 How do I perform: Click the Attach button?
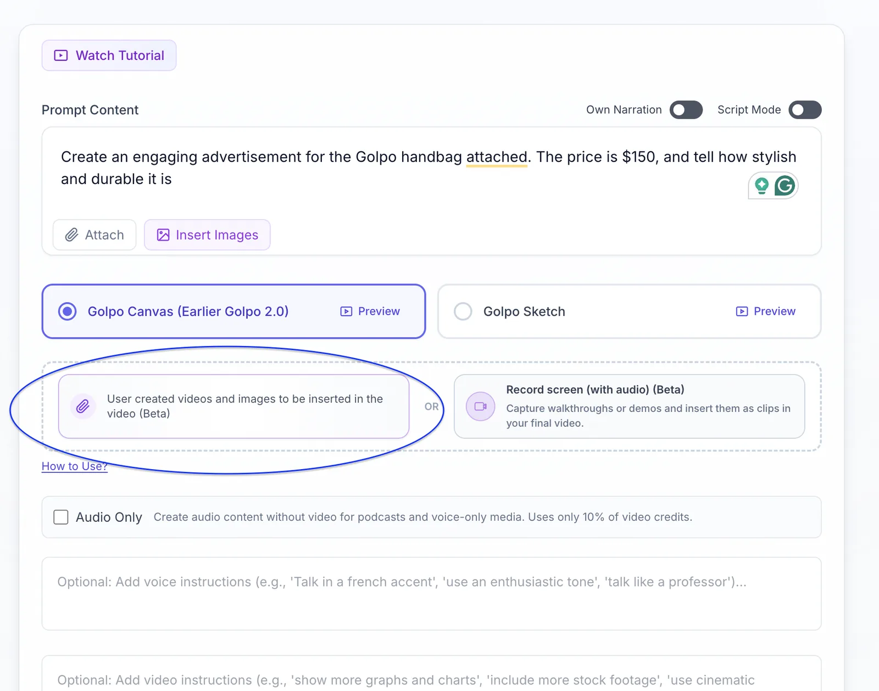[x=94, y=235]
